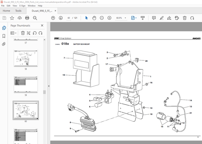Open the Sign document tool
202x144 pixels.
(x=169, y=18)
